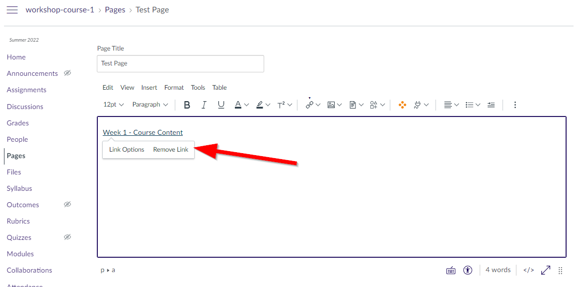Apply text color with the A icon

pos(238,105)
